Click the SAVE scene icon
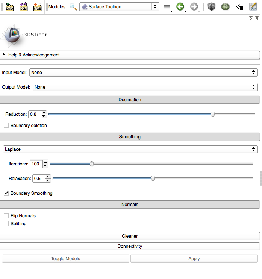 tap(37, 7)
